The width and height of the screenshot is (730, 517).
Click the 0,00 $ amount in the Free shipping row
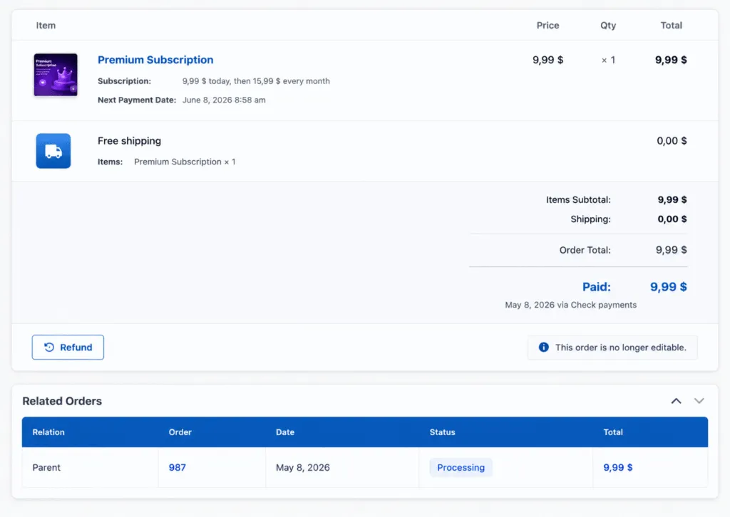pos(672,141)
